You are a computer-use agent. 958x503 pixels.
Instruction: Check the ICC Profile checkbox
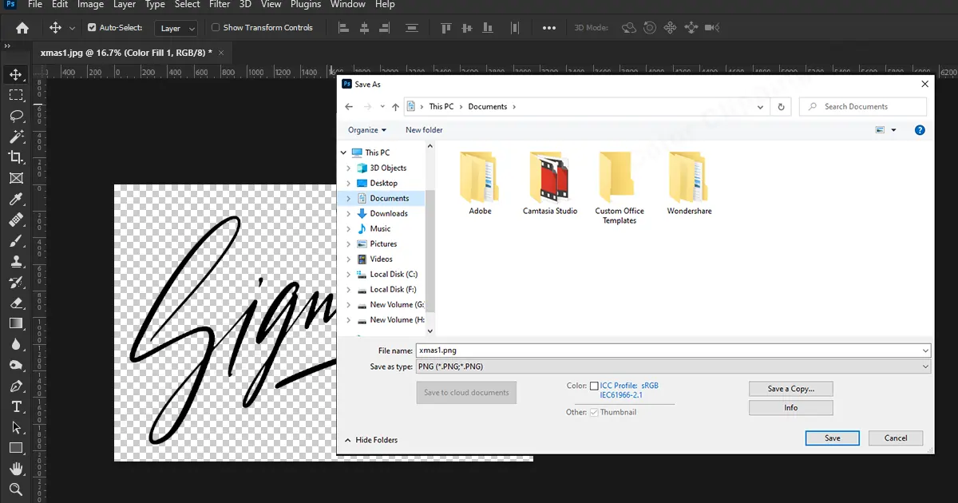click(x=594, y=386)
